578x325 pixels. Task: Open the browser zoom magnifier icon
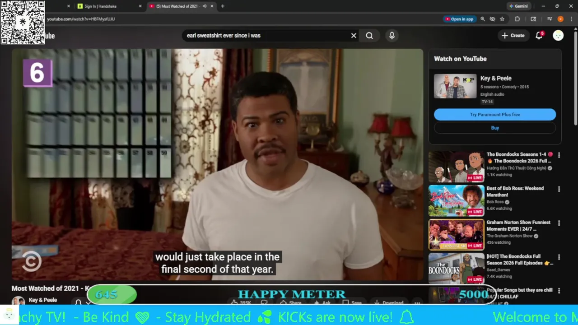(x=483, y=19)
